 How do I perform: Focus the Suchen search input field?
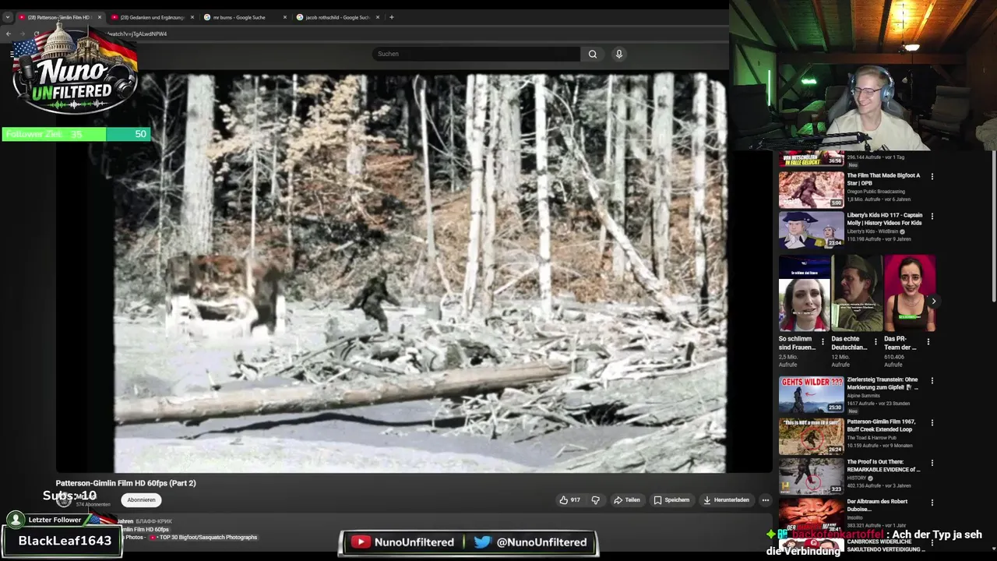[x=477, y=54]
